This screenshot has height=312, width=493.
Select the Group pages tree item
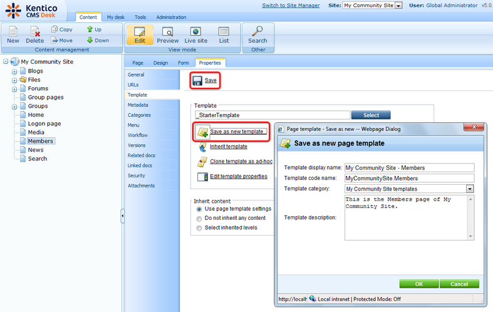coord(46,97)
